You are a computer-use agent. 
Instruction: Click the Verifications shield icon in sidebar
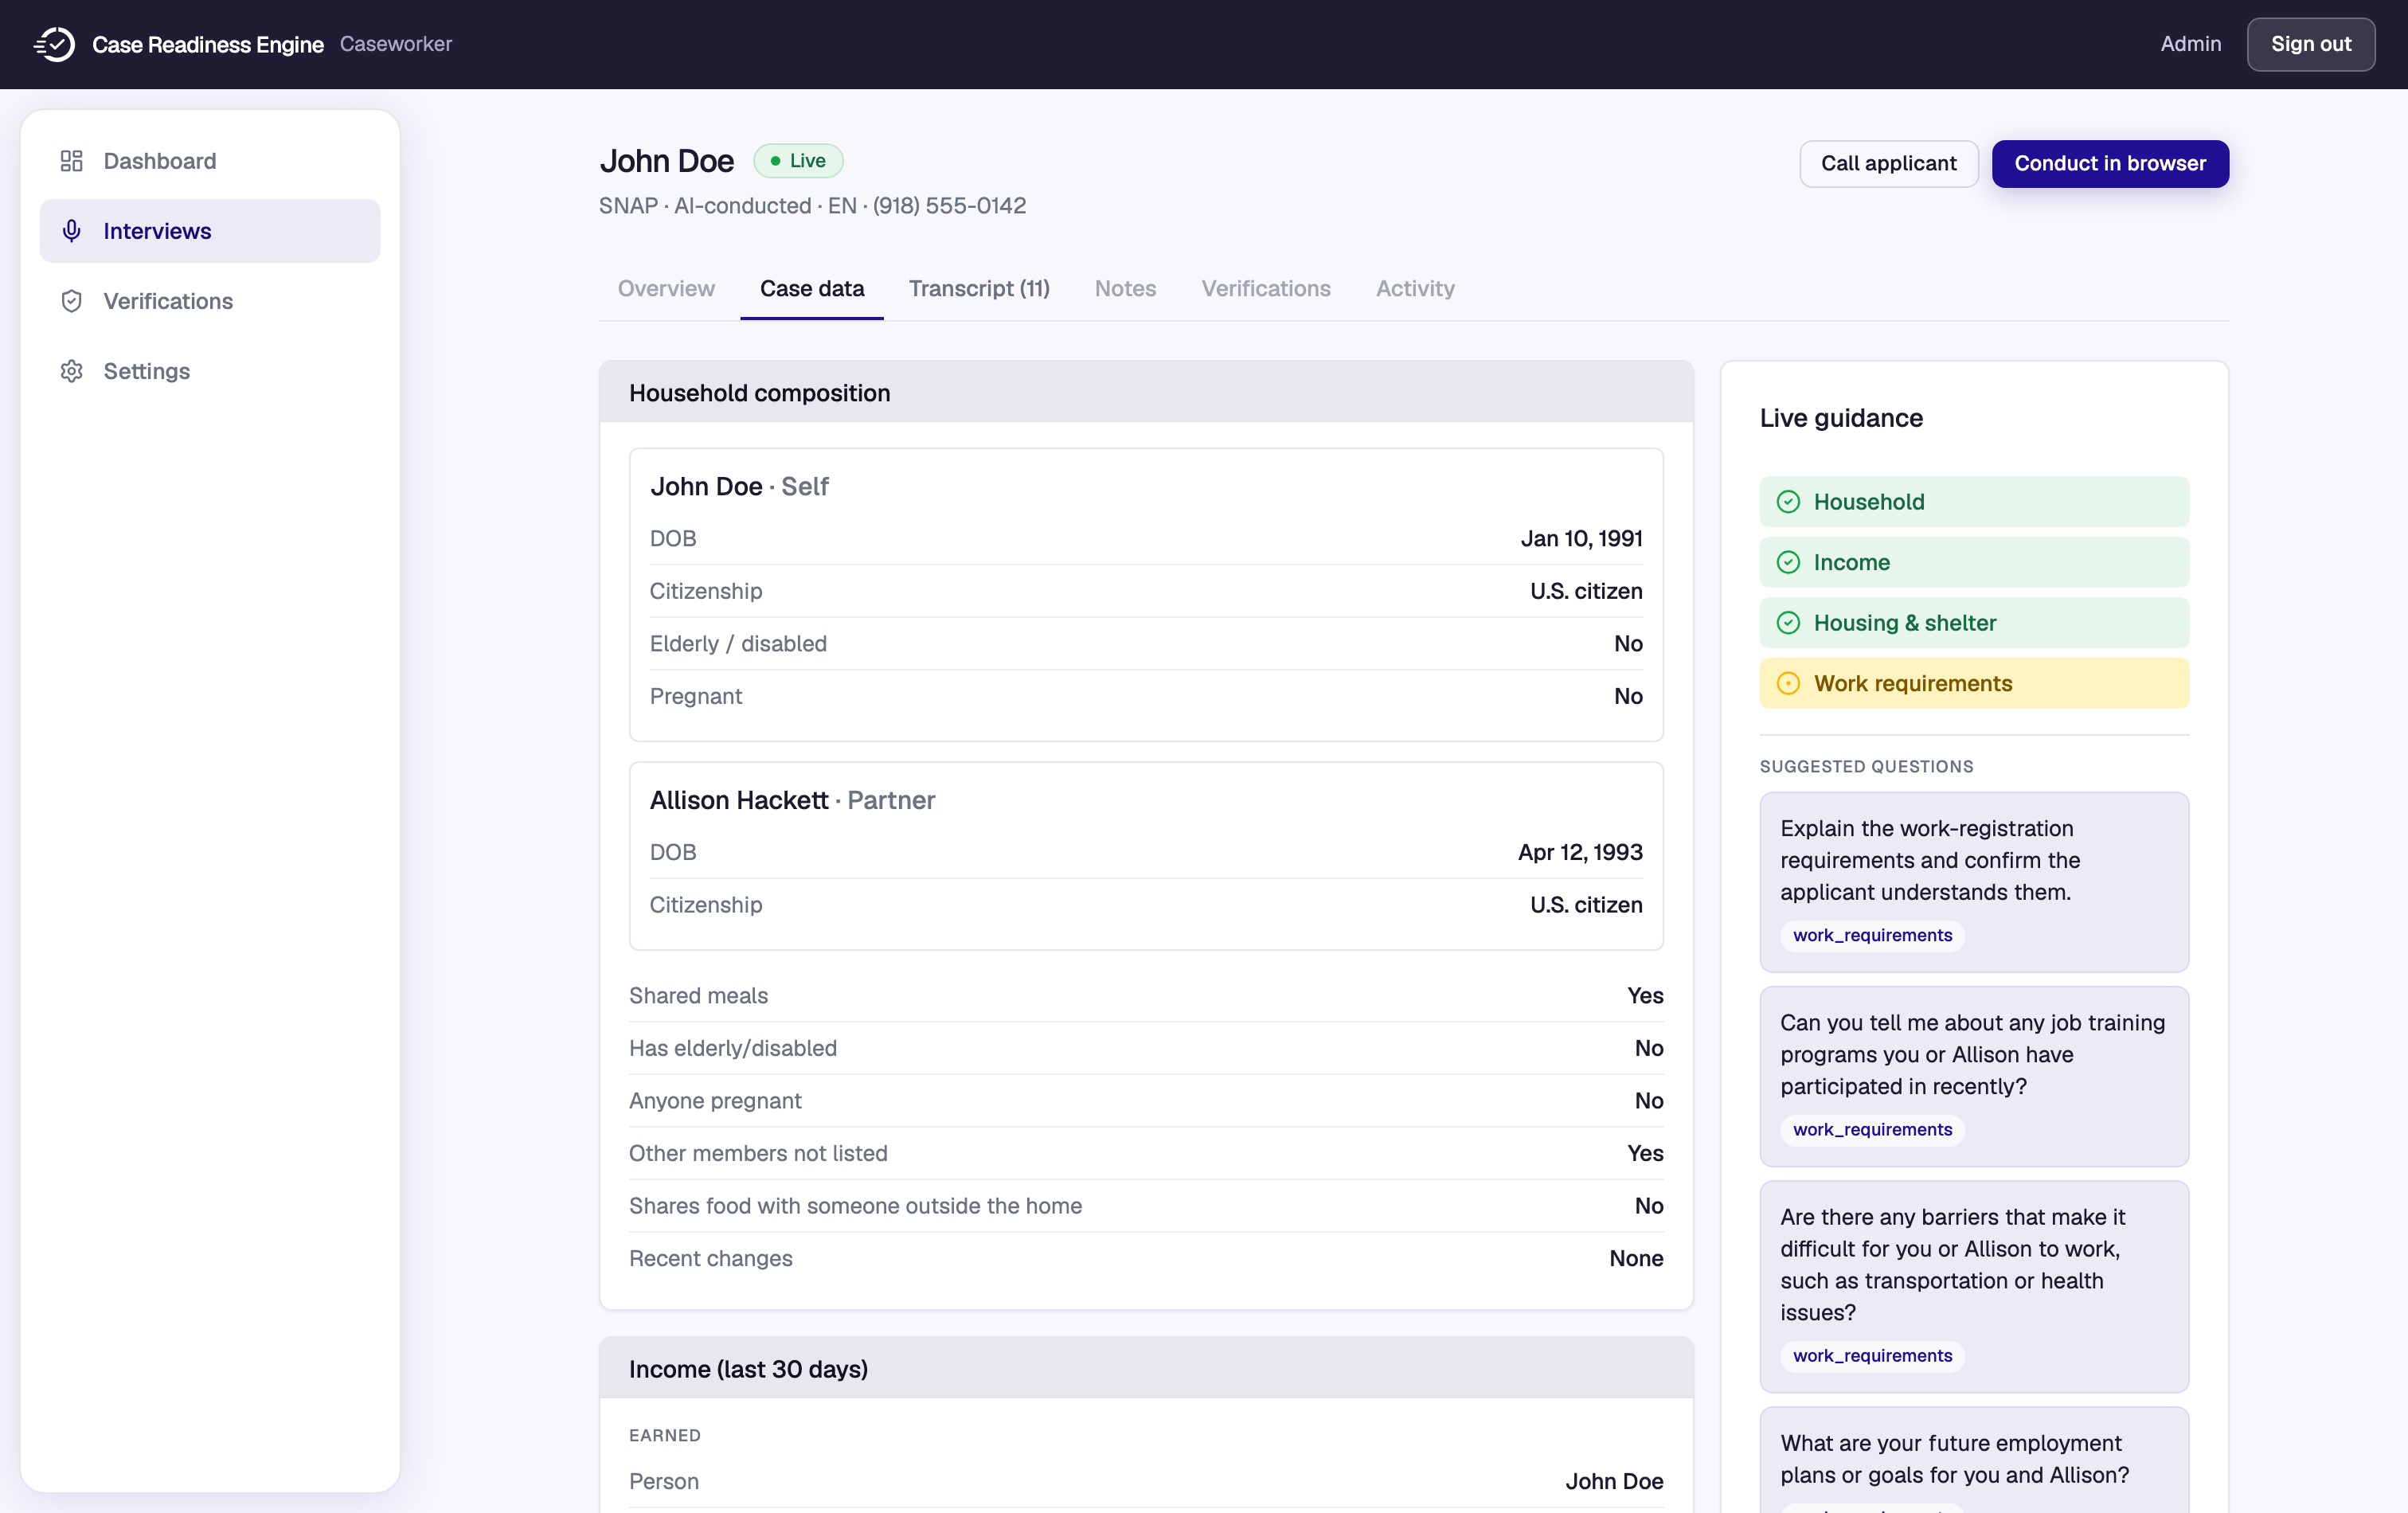[x=71, y=301]
